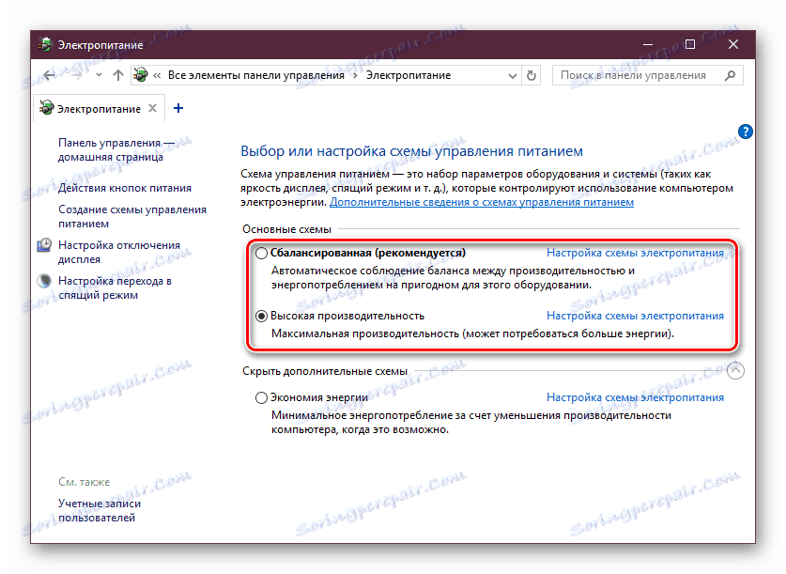This screenshot has width=786, height=574.
Task: Select the Высокая производительность radio button
Action: (261, 317)
